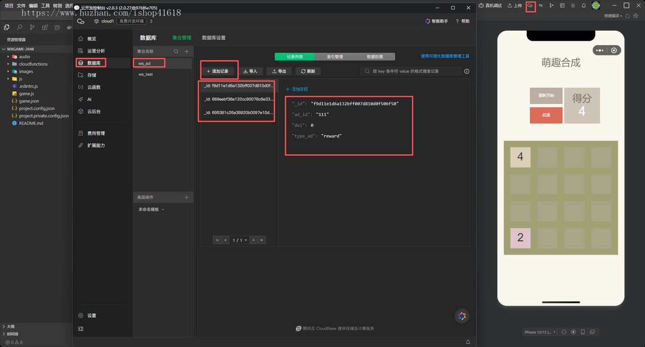The width and height of the screenshot is (645, 347).
Task: Open the cloud1 environment dropdown
Action: tap(124, 21)
